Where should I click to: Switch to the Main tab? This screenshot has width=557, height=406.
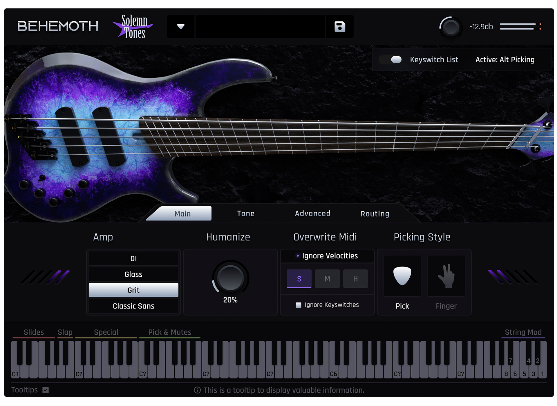click(x=182, y=214)
